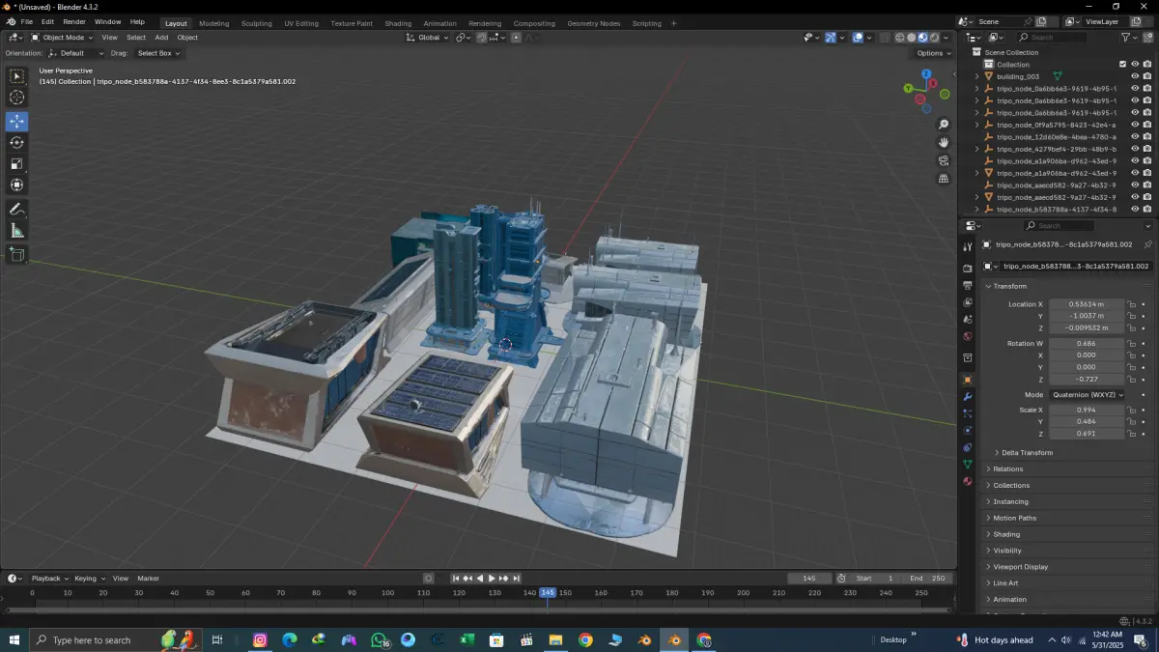Select the Annotate tool
Image resolution: width=1159 pixels, height=652 pixels.
point(17,209)
